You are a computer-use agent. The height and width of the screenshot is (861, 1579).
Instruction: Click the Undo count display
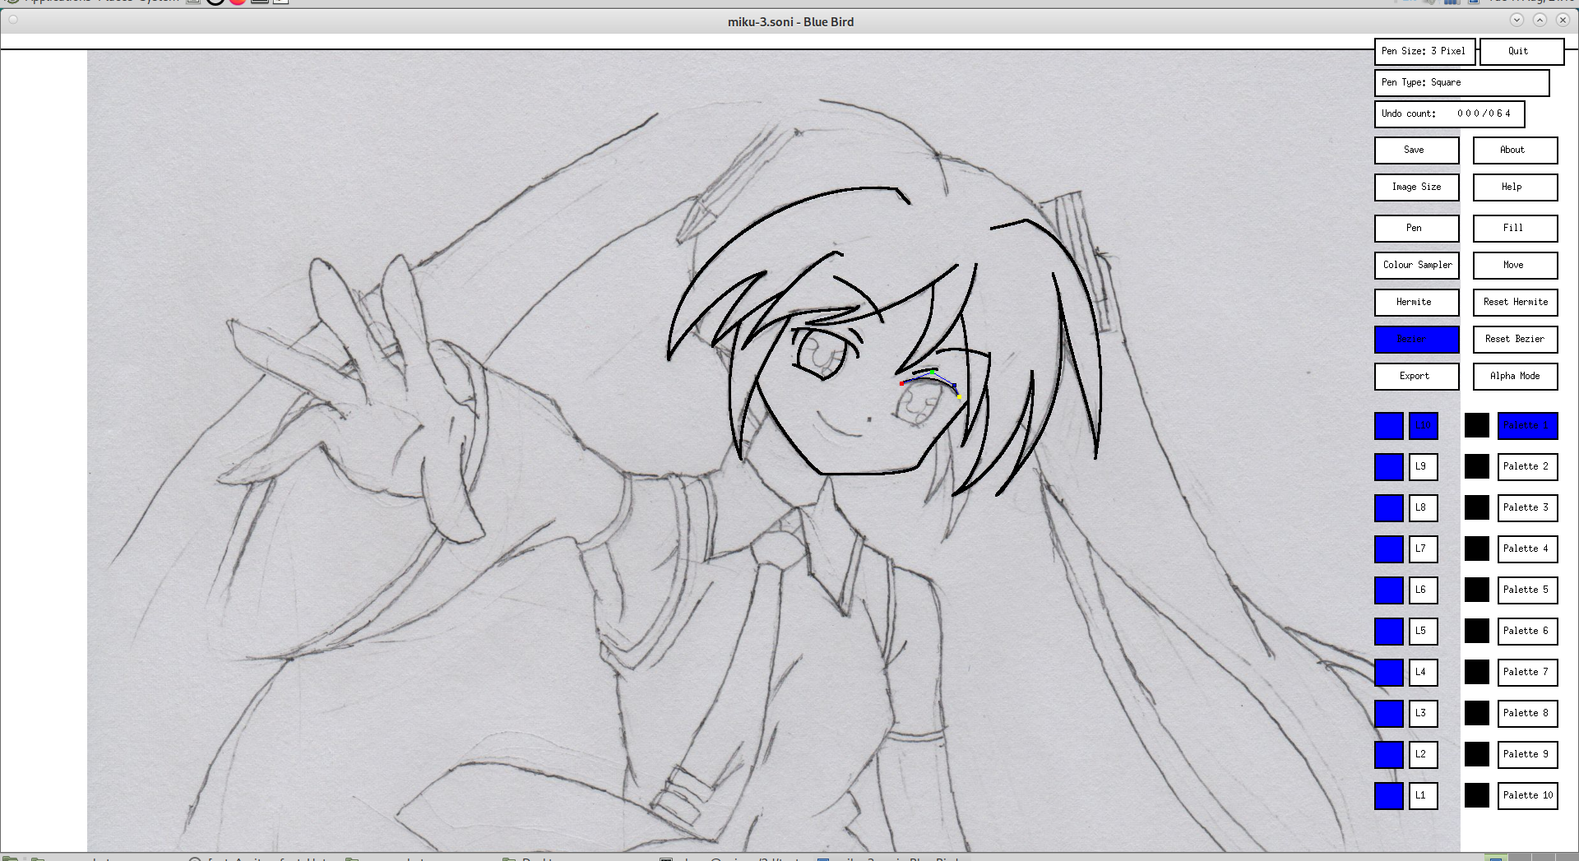(x=1449, y=114)
